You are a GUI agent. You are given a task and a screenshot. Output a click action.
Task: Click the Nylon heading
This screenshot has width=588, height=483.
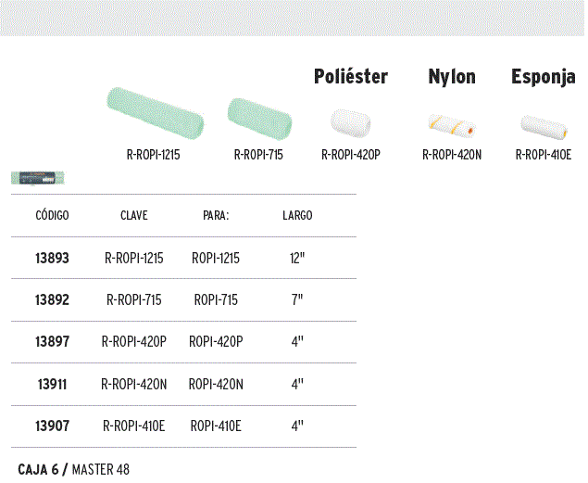coord(452,77)
